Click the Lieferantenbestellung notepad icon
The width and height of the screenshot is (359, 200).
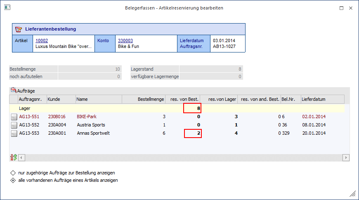(x=18, y=29)
